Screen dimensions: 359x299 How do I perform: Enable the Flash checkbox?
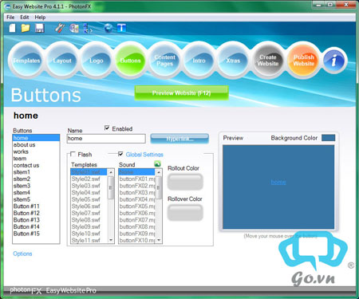pos(73,154)
